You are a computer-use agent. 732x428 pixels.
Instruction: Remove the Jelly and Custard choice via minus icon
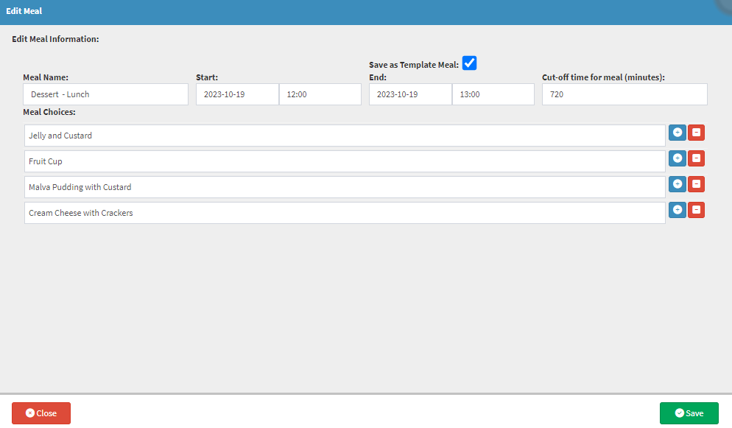coord(696,133)
